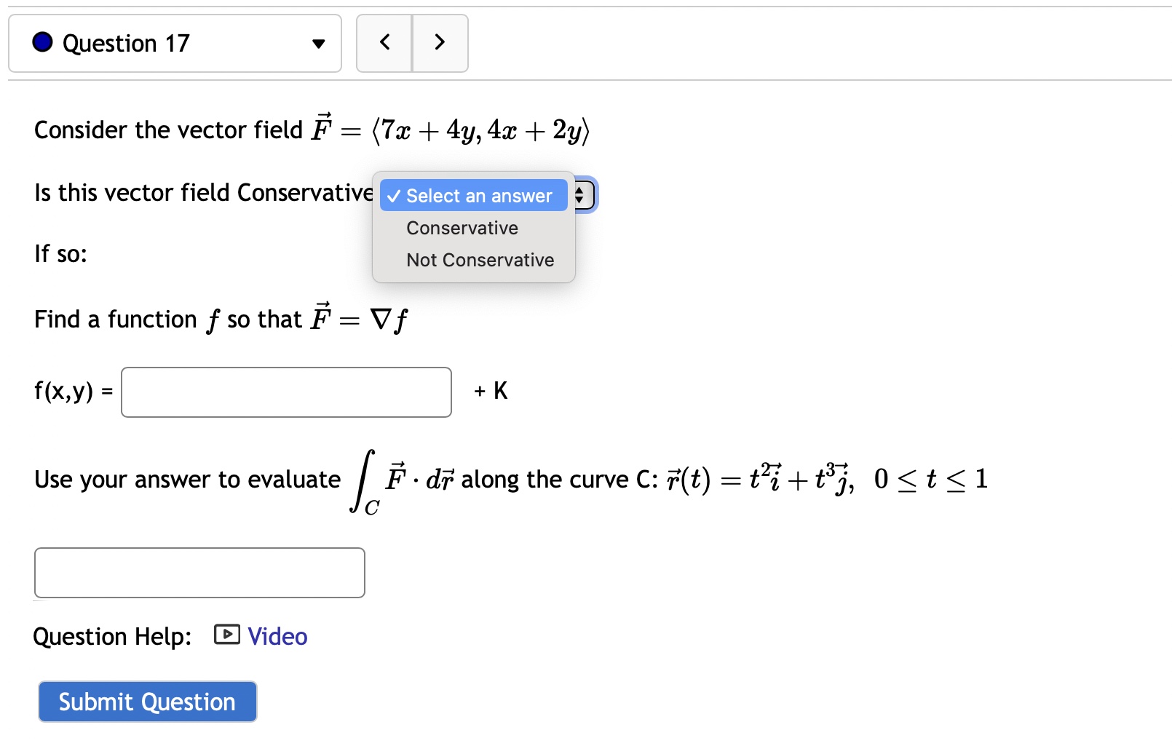Click the down arrow of the answer stepper
This screenshot has height=754, width=1172.
pyautogui.click(x=580, y=200)
